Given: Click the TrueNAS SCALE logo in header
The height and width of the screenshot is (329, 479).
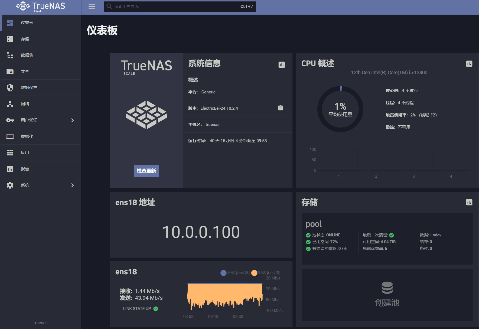Looking at the screenshot, I should 41,6.
